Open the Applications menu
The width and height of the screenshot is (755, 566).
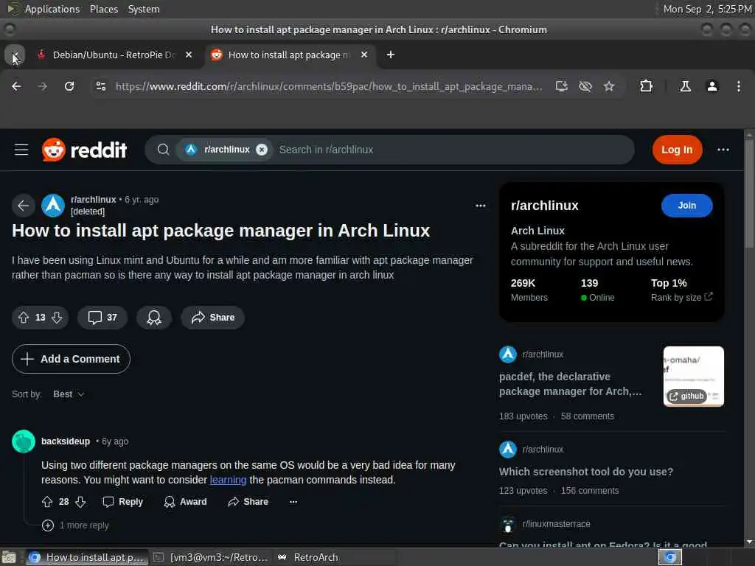(52, 9)
